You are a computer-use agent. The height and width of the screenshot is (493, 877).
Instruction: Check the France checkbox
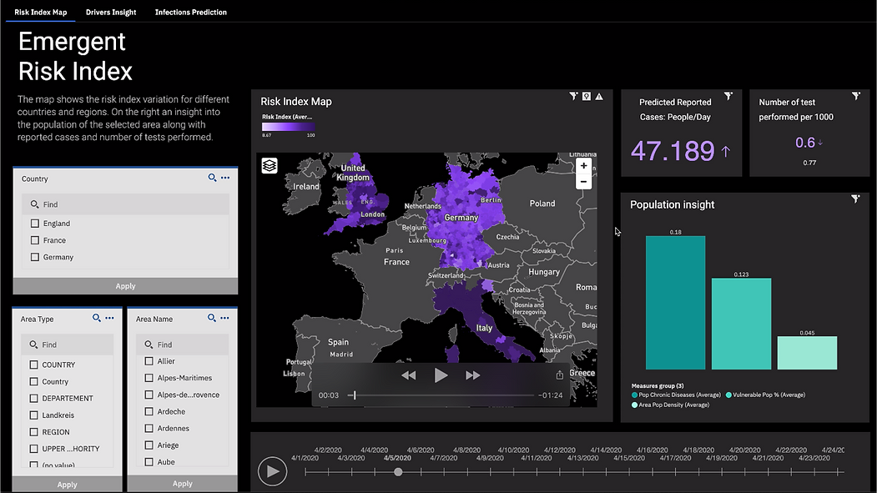[x=35, y=240]
